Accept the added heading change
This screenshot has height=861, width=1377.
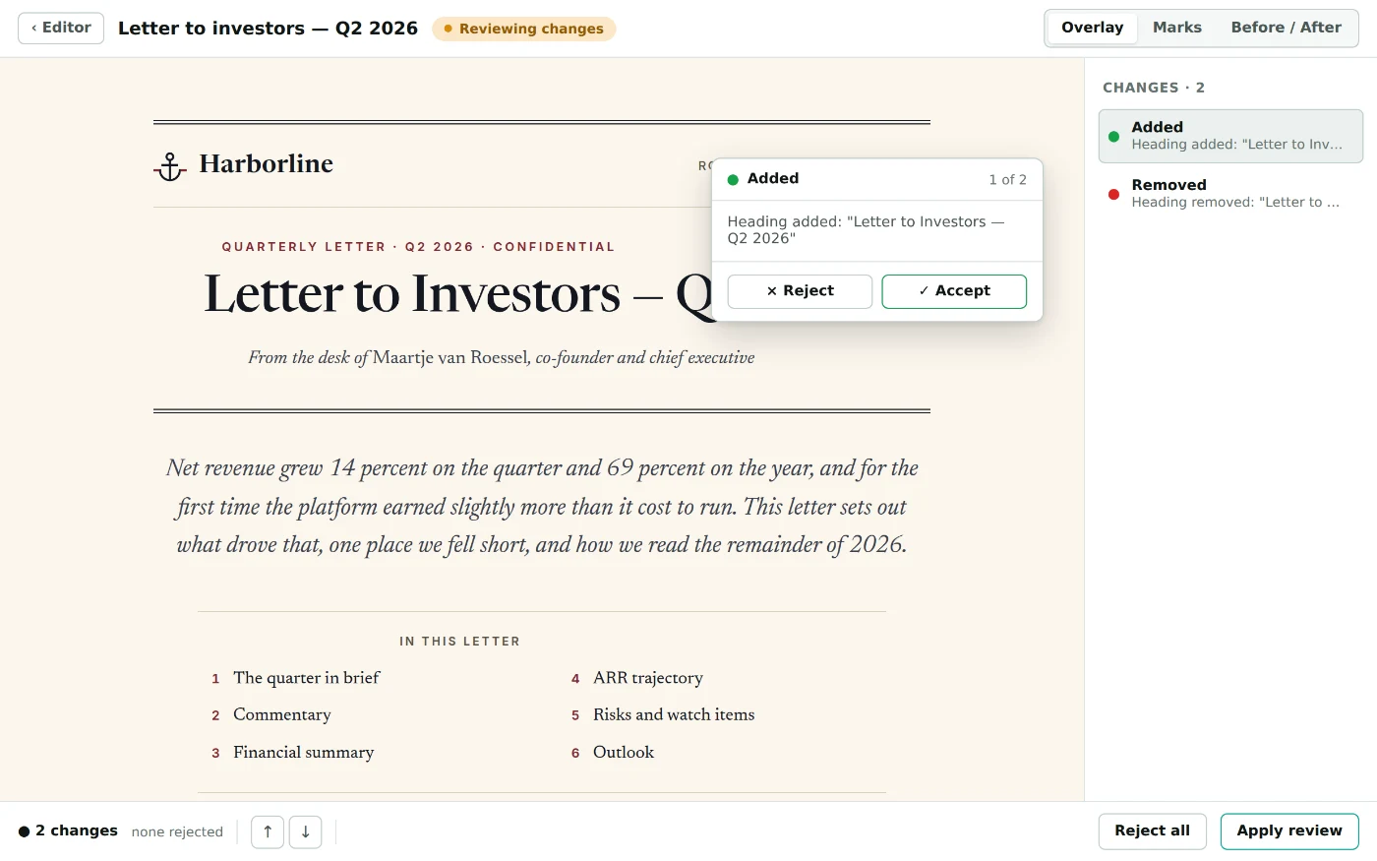point(954,291)
